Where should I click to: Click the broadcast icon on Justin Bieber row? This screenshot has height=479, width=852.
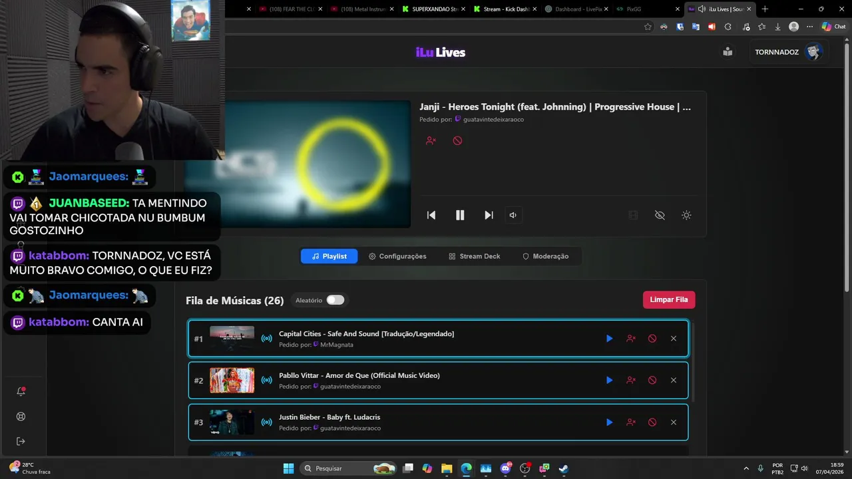coord(267,422)
